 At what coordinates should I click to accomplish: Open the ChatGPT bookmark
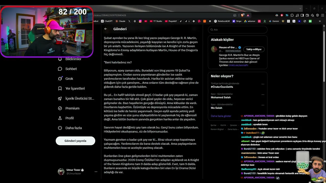click(x=107, y=21)
